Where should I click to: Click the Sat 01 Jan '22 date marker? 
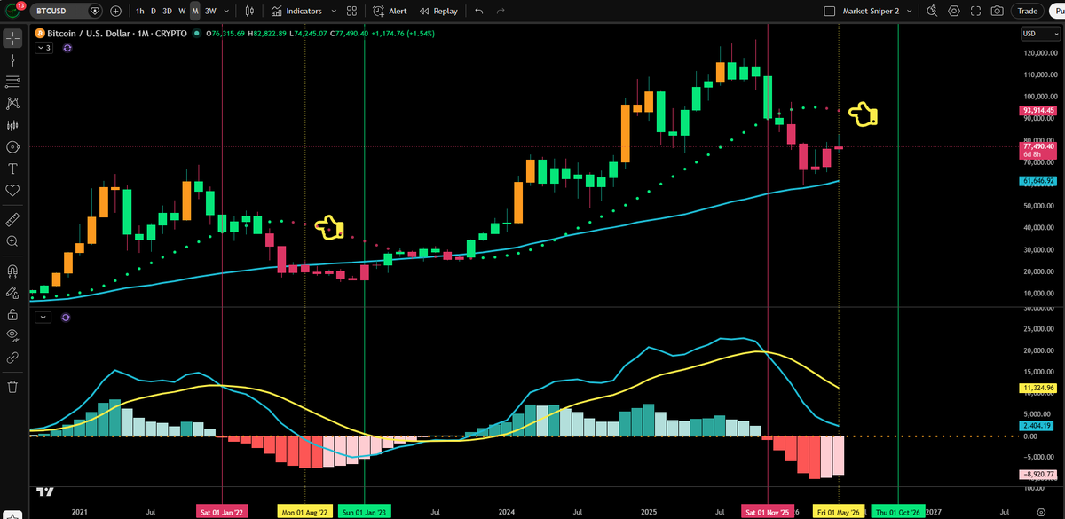(x=221, y=512)
